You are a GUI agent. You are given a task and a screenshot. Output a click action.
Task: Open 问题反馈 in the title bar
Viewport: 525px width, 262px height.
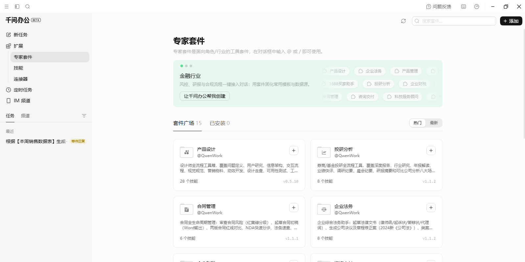[x=439, y=7]
